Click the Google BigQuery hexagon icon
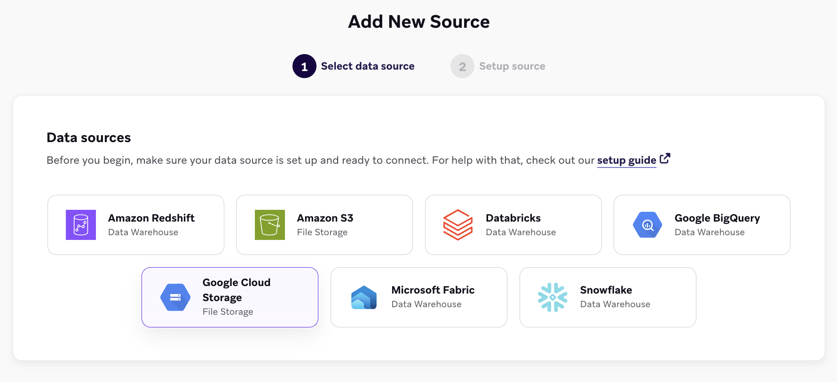 tap(647, 225)
